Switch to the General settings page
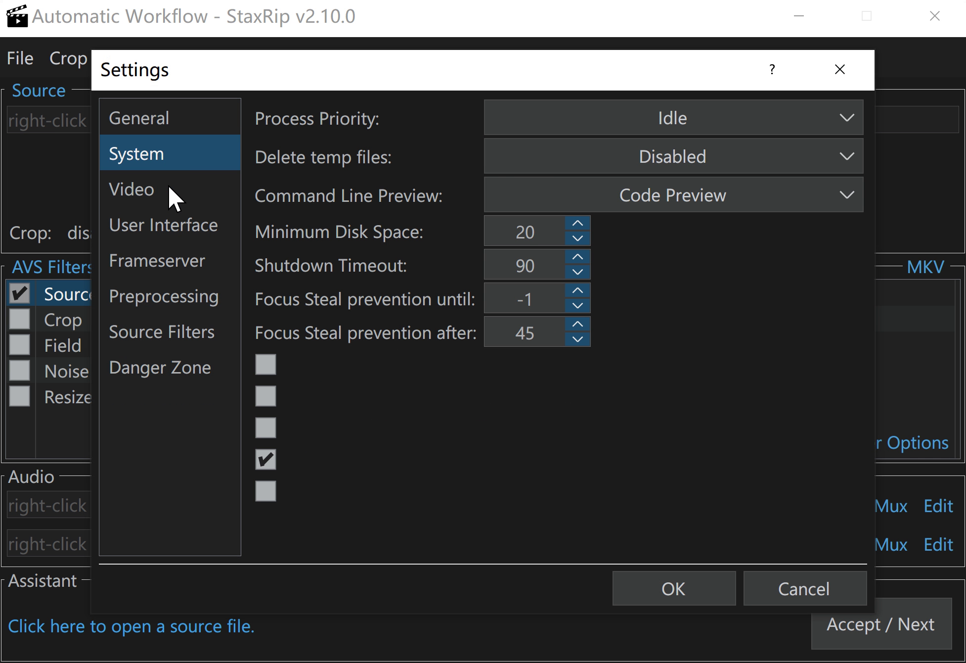 (139, 118)
